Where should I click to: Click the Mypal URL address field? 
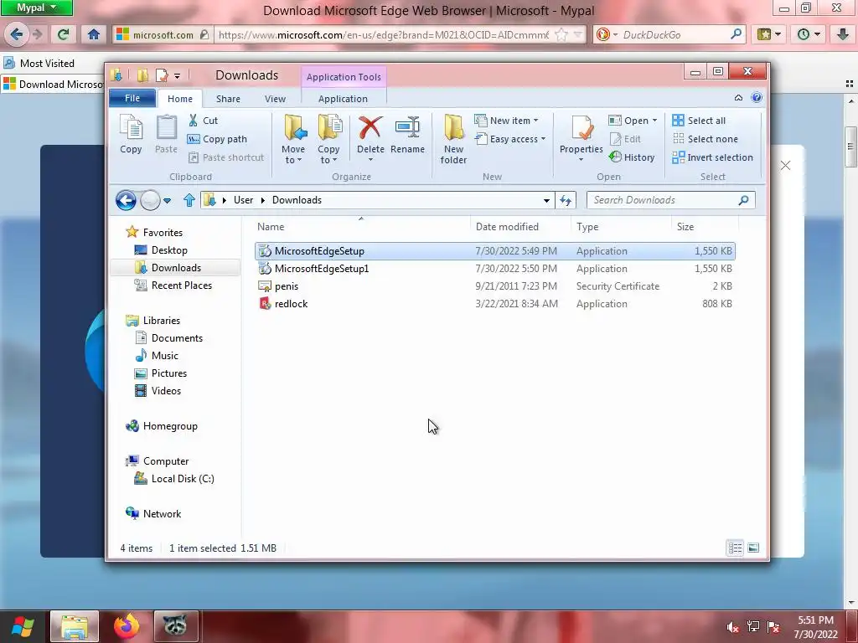click(x=383, y=34)
